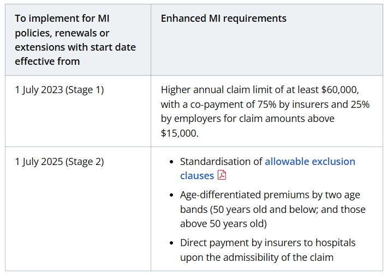
Task: Select the 'Enhanced MI requirements' column header
Action: (223, 19)
